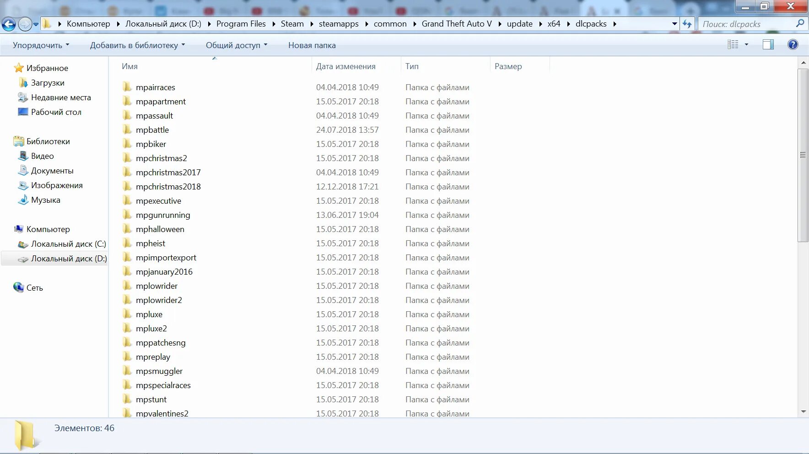Click the date 12.12.2018 17:21
Image resolution: width=809 pixels, height=454 pixels.
(347, 186)
